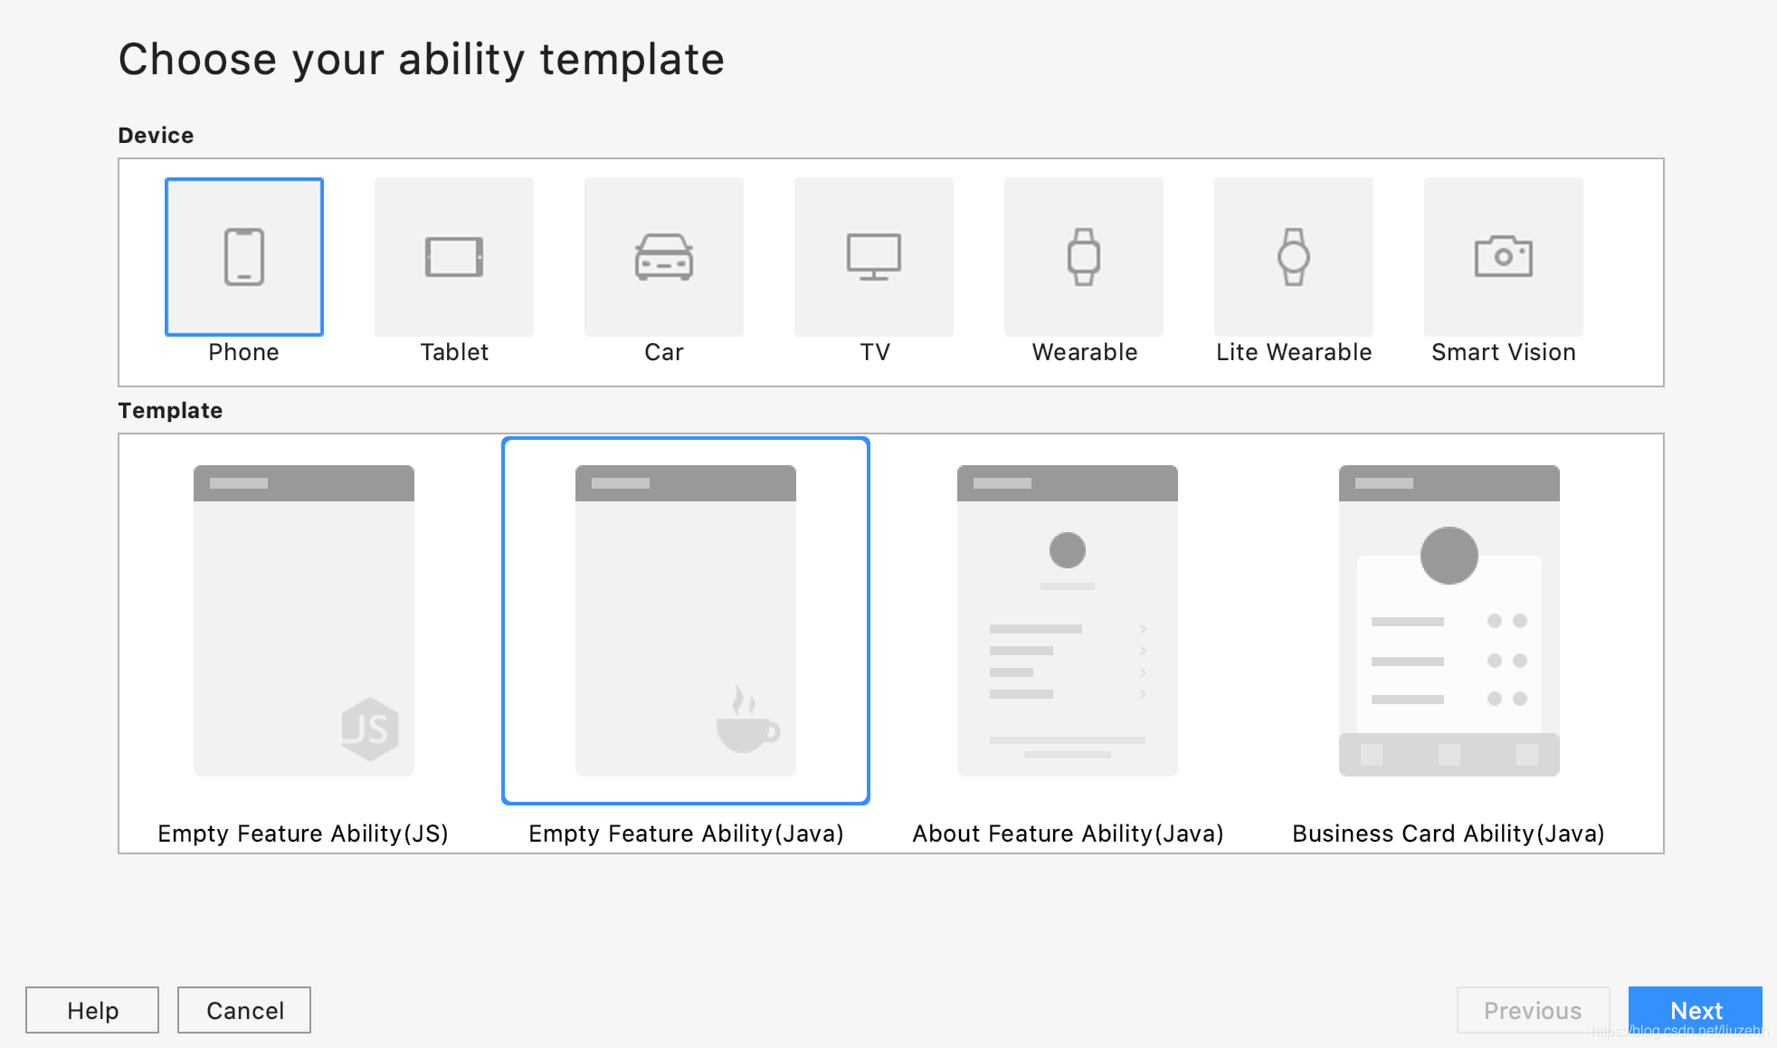
Task: Choose Empty Feature Ability(Java) template thumbnail
Action: (x=686, y=621)
